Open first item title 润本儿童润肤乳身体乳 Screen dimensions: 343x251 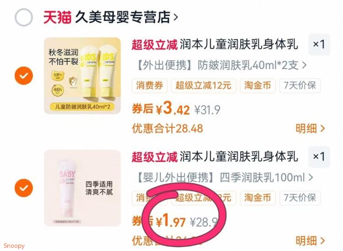coord(239,44)
